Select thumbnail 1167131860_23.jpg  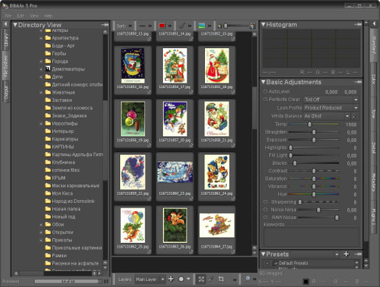pos(175,176)
